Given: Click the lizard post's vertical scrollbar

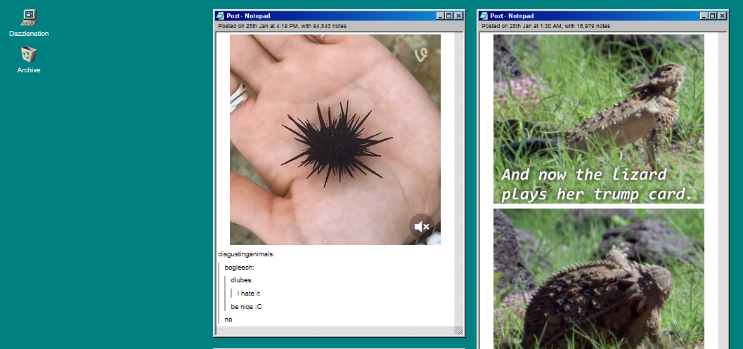Looking at the screenshot, I should click(x=722, y=190).
